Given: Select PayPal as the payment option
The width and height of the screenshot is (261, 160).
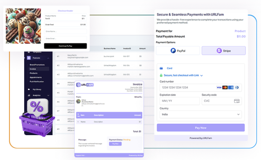Looking at the screenshot, I should coord(178,51).
